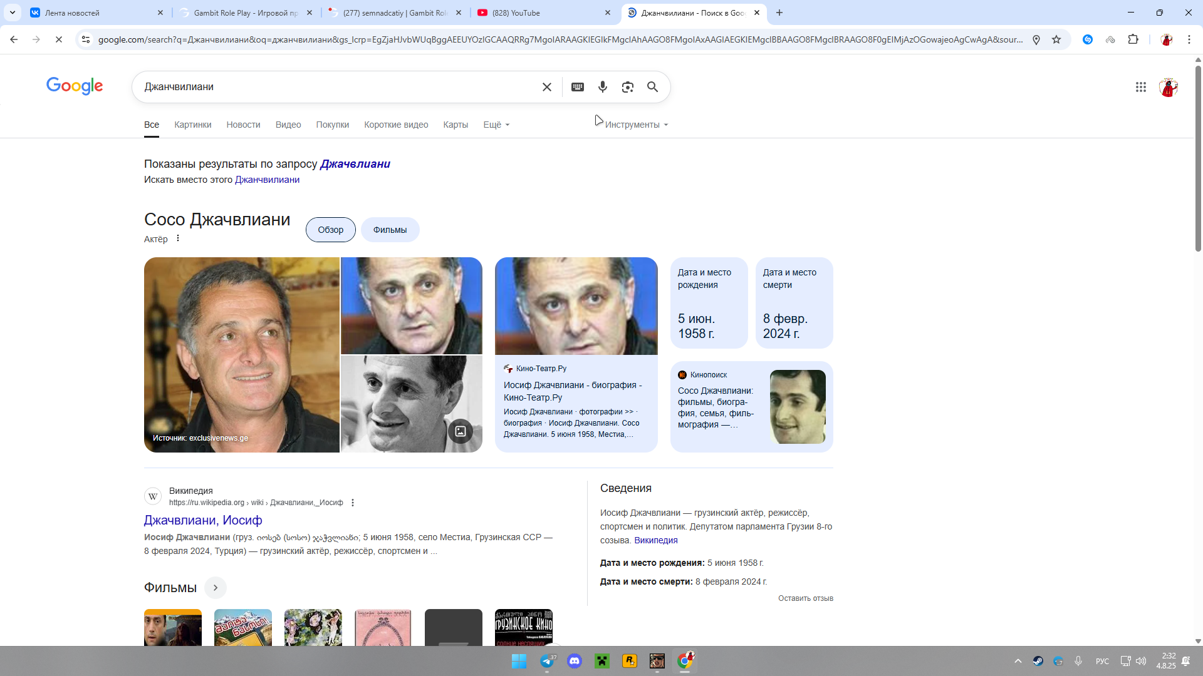Clear the search query with X

point(547,87)
